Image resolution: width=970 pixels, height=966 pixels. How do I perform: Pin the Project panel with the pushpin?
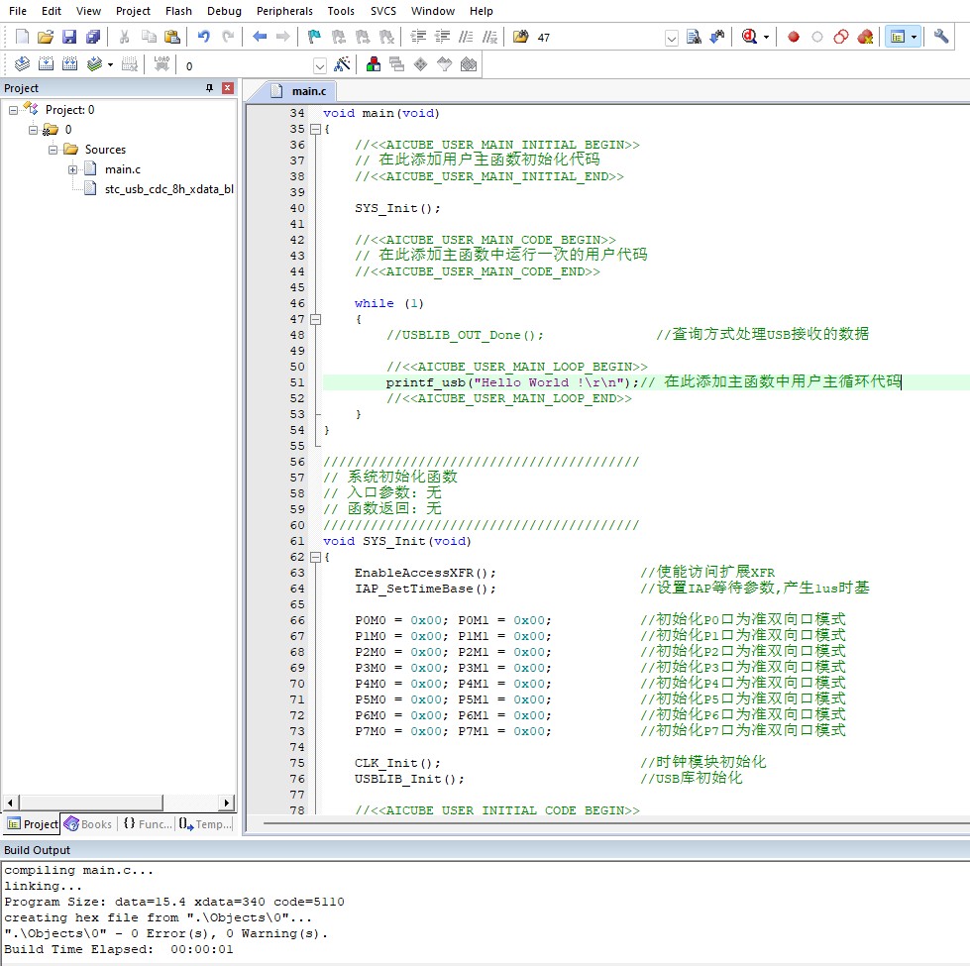coord(209,88)
